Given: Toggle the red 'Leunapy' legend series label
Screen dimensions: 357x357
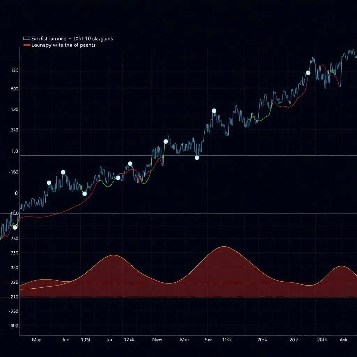Looking at the screenshot, I should (x=63, y=45).
